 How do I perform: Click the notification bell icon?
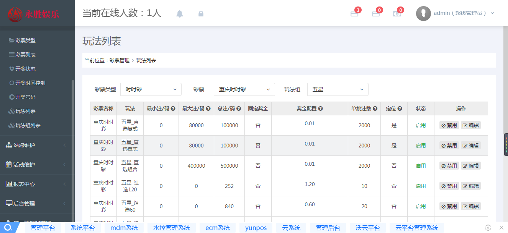click(180, 14)
